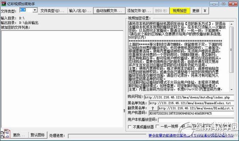Click the 更改... icon change button

point(19,135)
